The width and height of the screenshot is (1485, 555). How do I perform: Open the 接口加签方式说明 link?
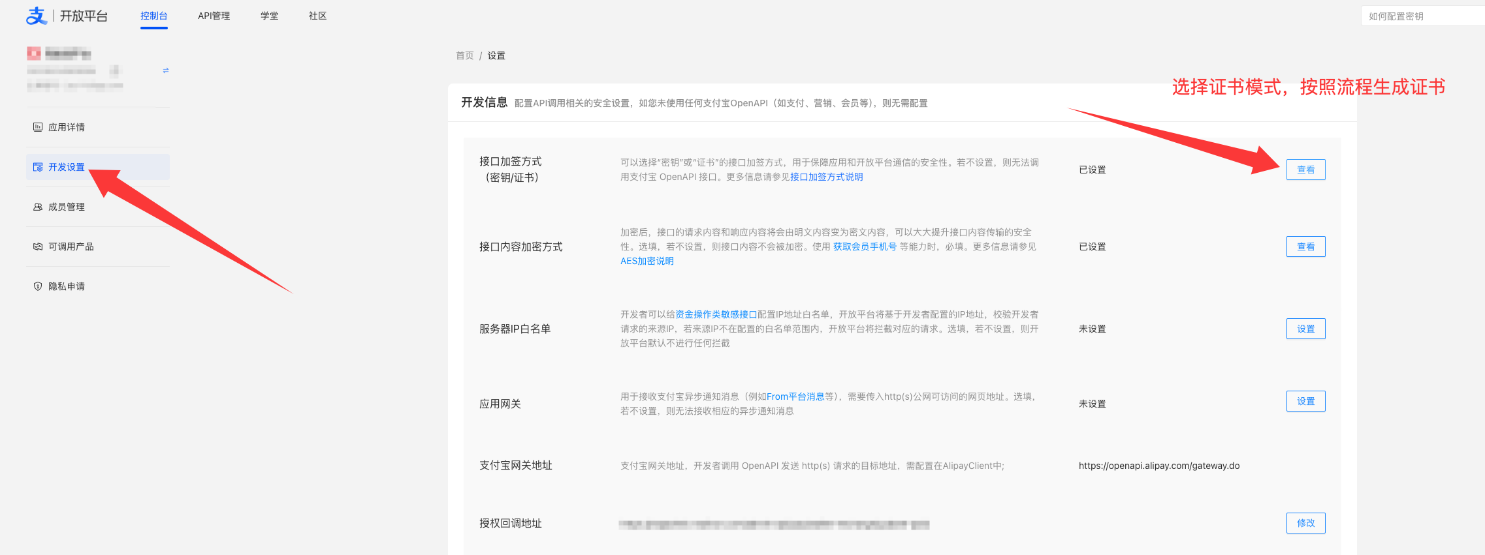(x=827, y=177)
